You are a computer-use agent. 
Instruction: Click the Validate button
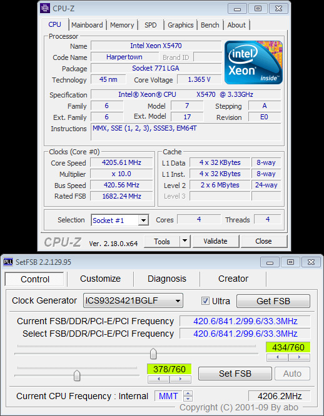215,241
